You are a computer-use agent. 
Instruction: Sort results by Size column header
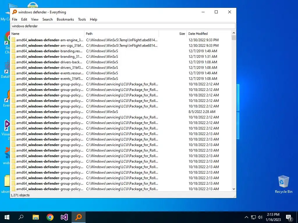(173, 34)
